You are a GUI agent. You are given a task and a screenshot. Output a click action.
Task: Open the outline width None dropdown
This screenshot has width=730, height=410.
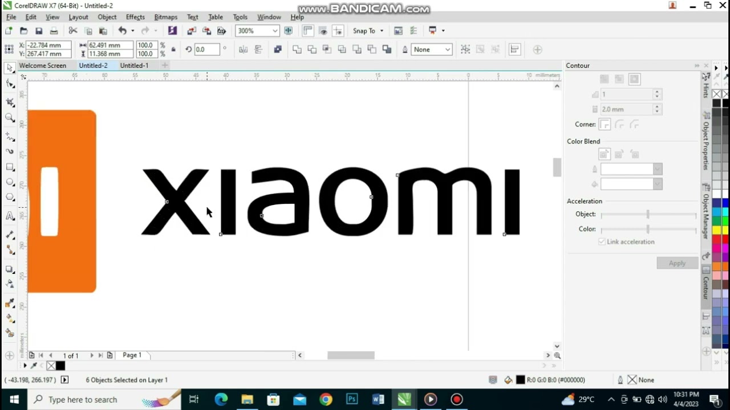[448, 50]
